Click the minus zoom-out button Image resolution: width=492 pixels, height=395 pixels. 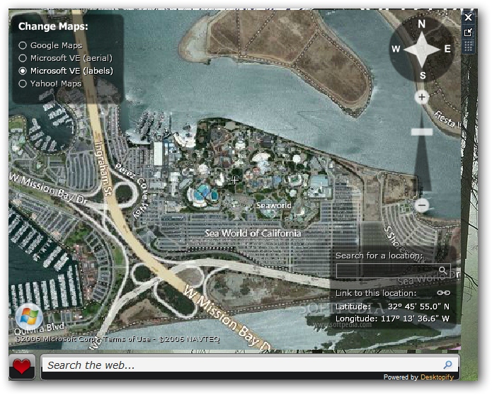click(422, 205)
